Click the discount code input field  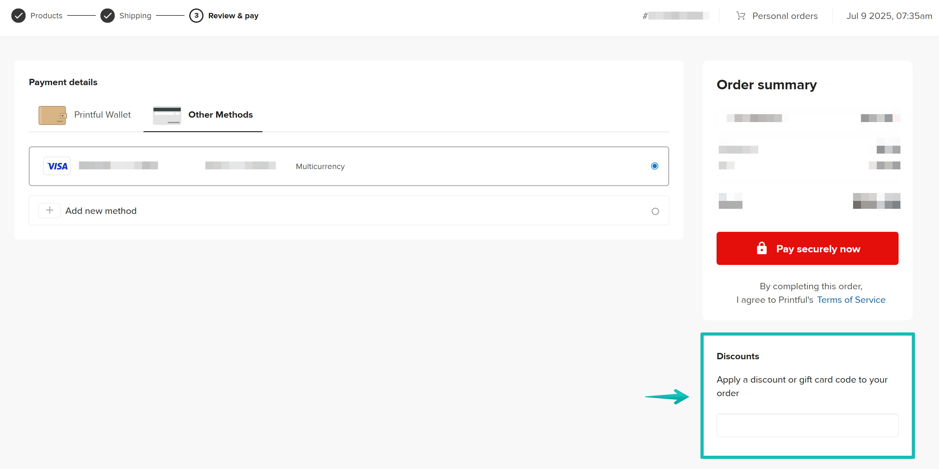point(807,425)
